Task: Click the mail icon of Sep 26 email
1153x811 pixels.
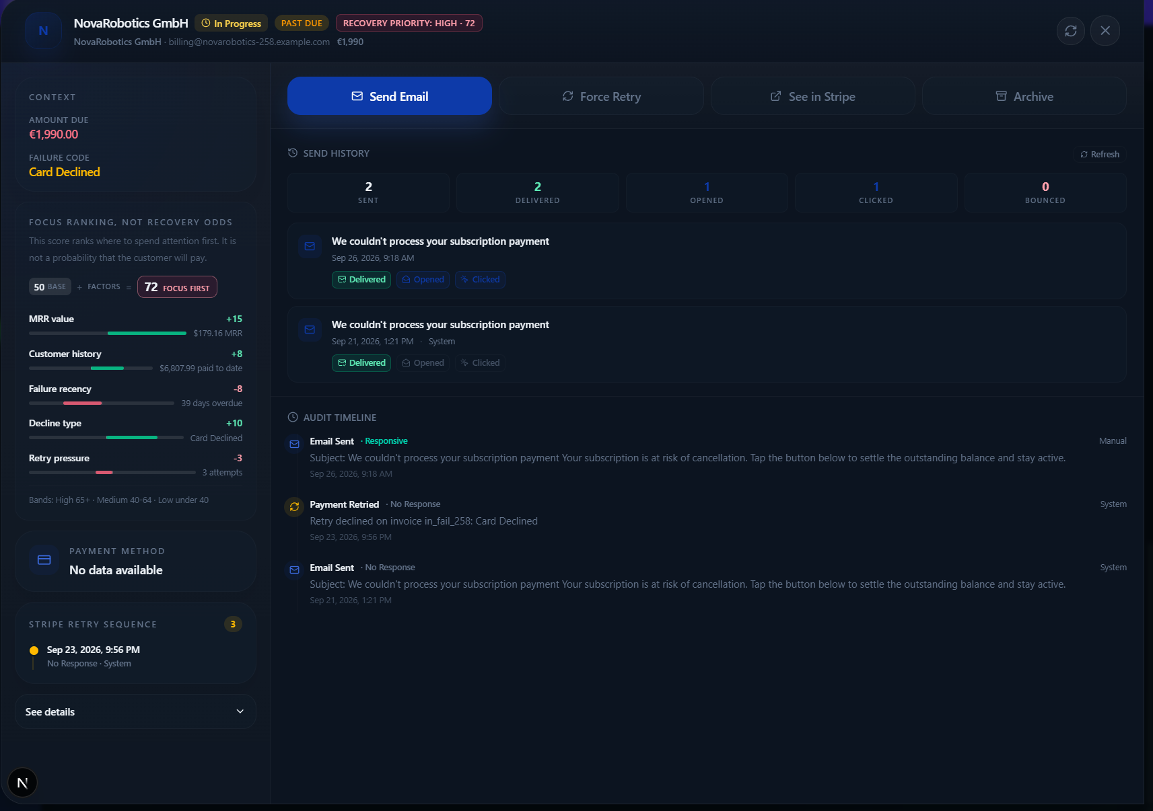Action: tap(310, 246)
